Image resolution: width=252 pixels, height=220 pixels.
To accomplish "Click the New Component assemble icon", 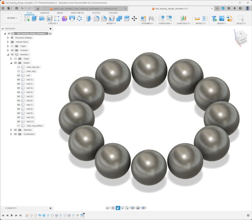I will pyautogui.click(x=143, y=18).
